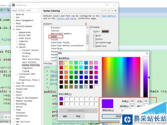Click the forward navigation arrow icon
The height and width of the screenshot is (125, 167).
pyautogui.click(x=109, y=11)
